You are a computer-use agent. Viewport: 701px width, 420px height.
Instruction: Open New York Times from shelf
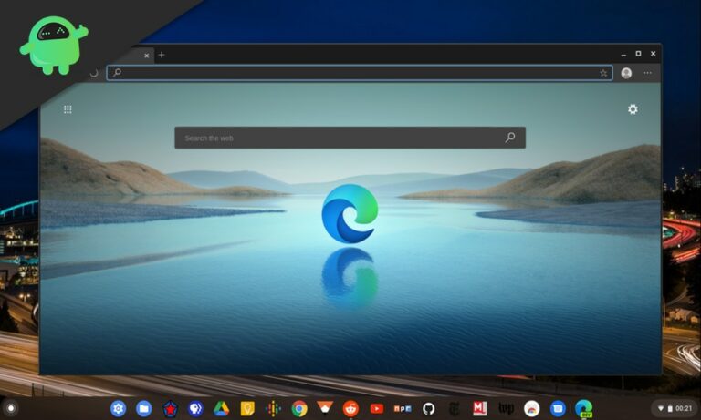tap(454, 408)
